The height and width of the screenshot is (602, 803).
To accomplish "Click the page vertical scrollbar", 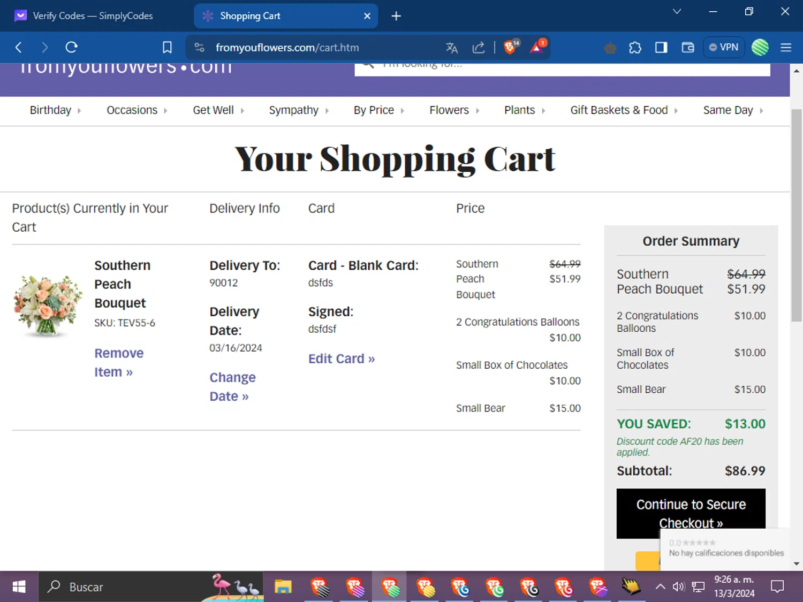I will pos(797,214).
